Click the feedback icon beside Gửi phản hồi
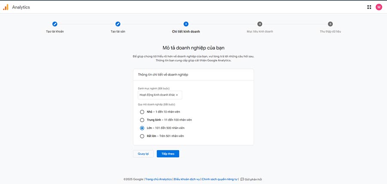The height and width of the screenshot is (184, 387). point(242,179)
